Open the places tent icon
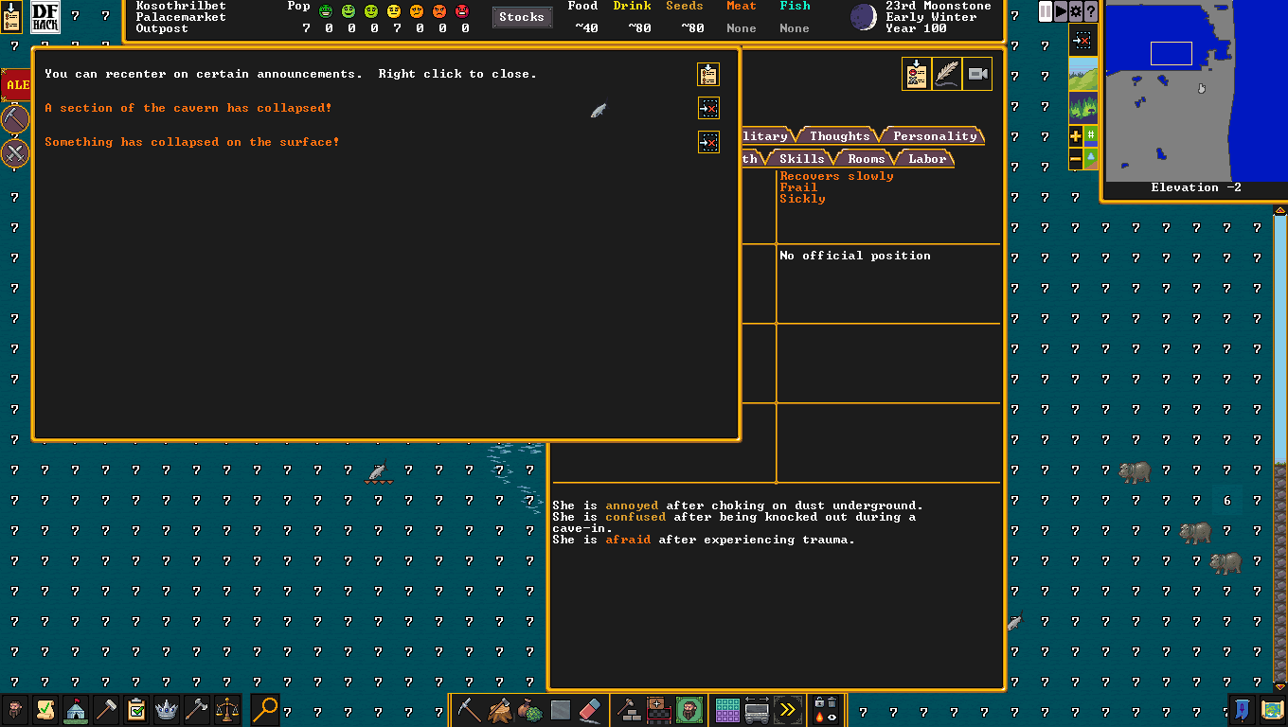 (76, 708)
